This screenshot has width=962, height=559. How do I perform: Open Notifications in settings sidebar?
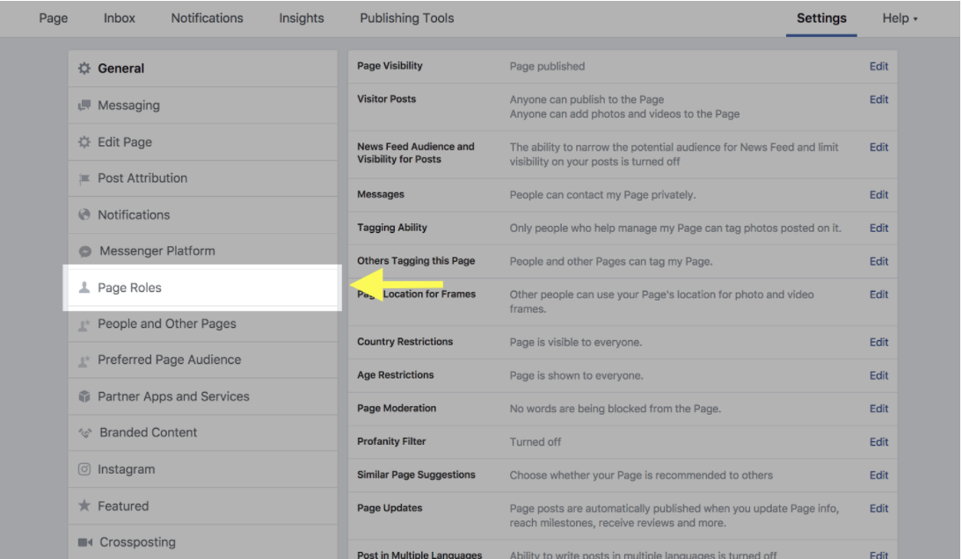(203, 215)
